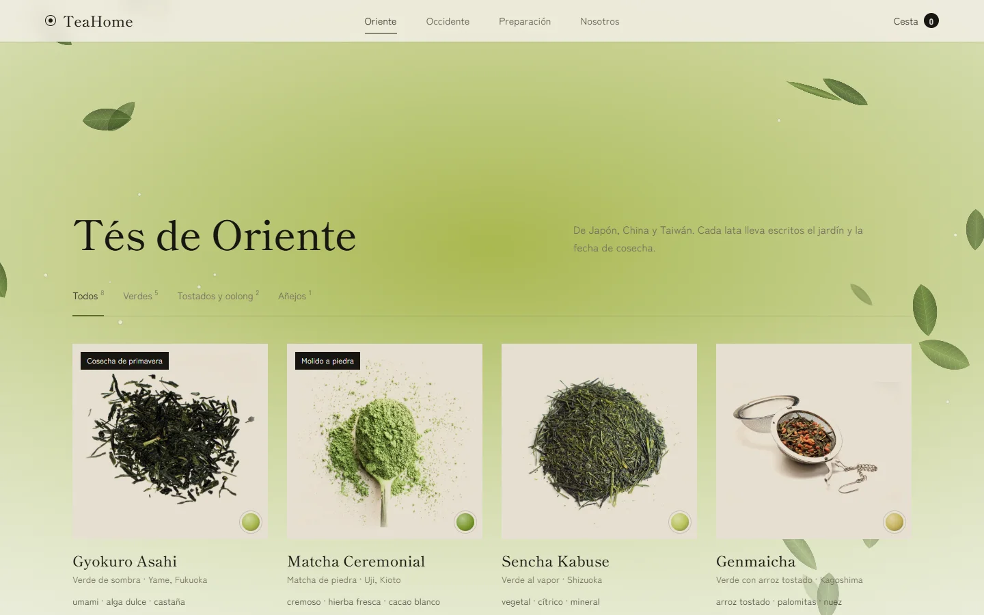Click the text 'Verde de sombra · Yame, Fukuoka'

pos(140,580)
